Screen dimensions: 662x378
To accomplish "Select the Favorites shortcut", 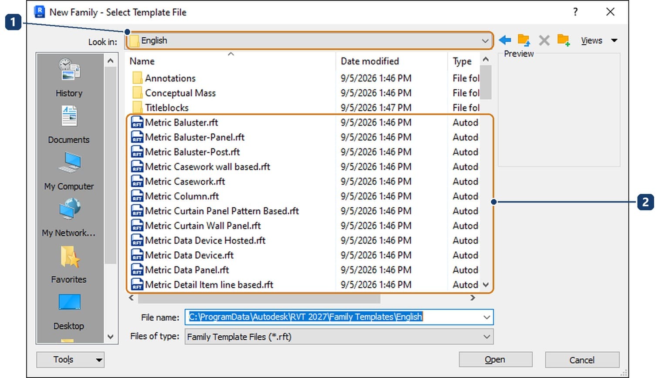I will [x=69, y=264].
